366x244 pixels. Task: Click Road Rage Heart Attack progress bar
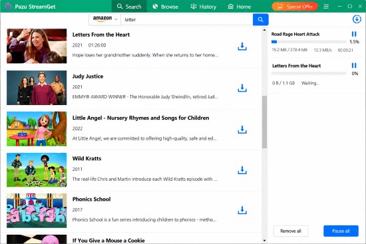coord(309,42)
